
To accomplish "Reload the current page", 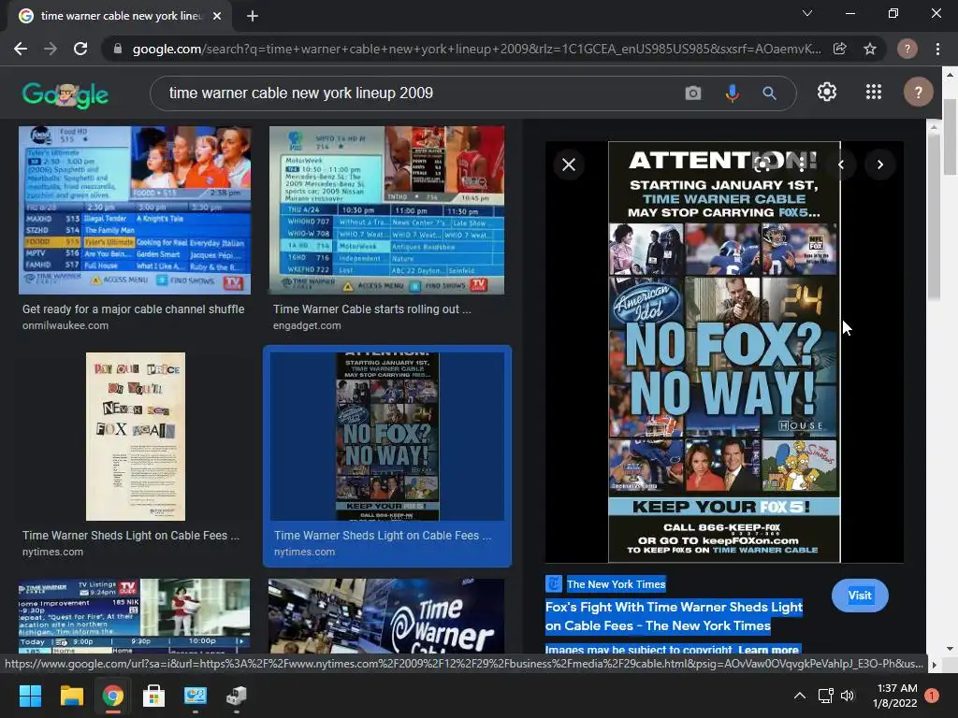I will [x=80, y=49].
